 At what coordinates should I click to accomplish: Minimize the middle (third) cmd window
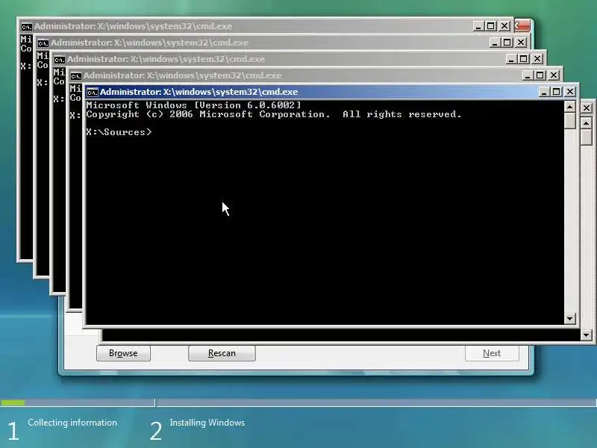pos(511,59)
